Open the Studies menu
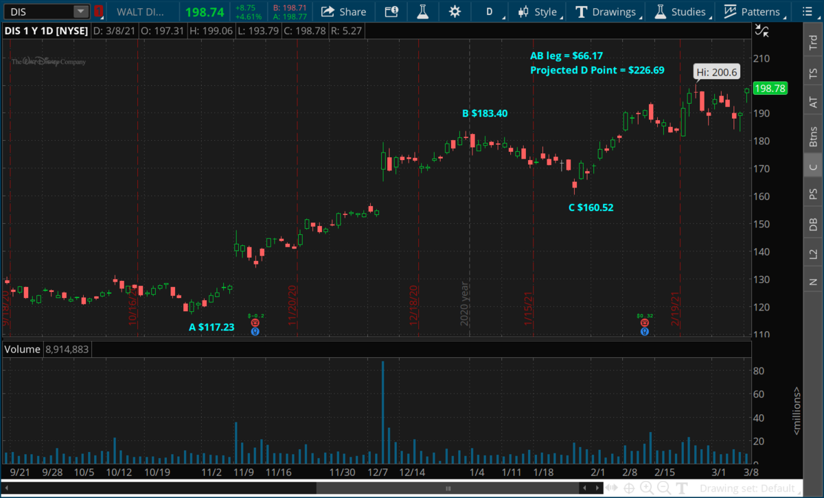Screen dimensions: 824x498 click(x=681, y=12)
